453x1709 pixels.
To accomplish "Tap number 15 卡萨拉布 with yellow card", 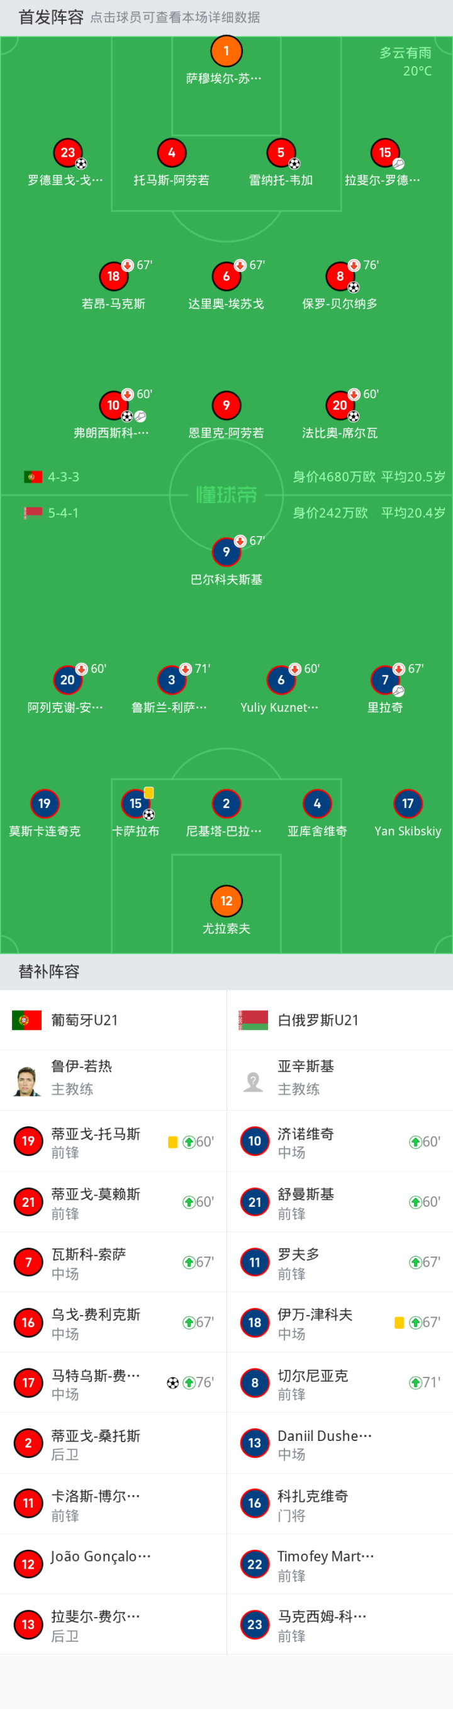I will coord(136,804).
